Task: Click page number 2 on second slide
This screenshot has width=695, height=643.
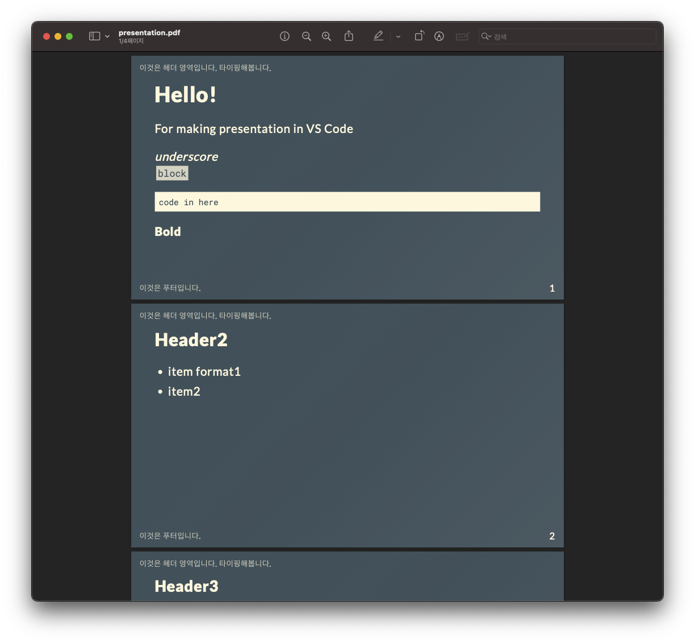Action: click(552, 536)
